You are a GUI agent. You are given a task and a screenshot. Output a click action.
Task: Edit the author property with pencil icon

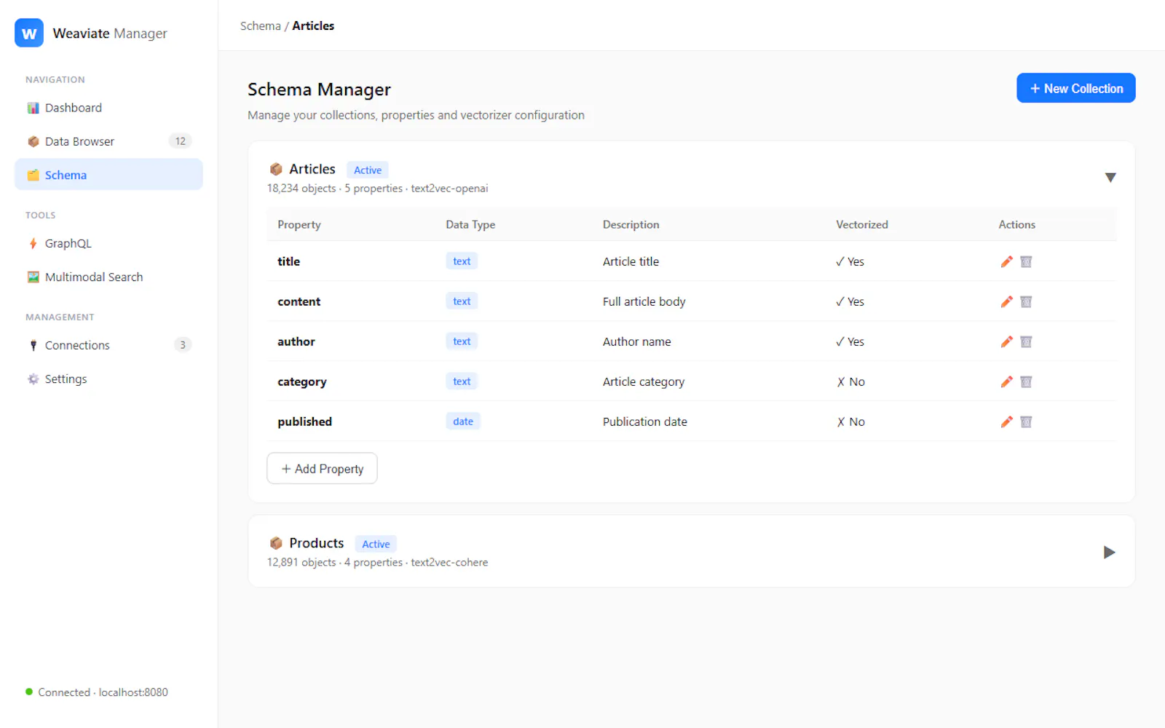pos(1006,341)
